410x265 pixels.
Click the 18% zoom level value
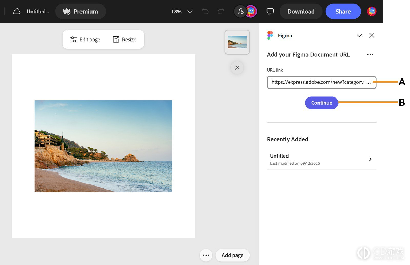click(x=176, y=12)
